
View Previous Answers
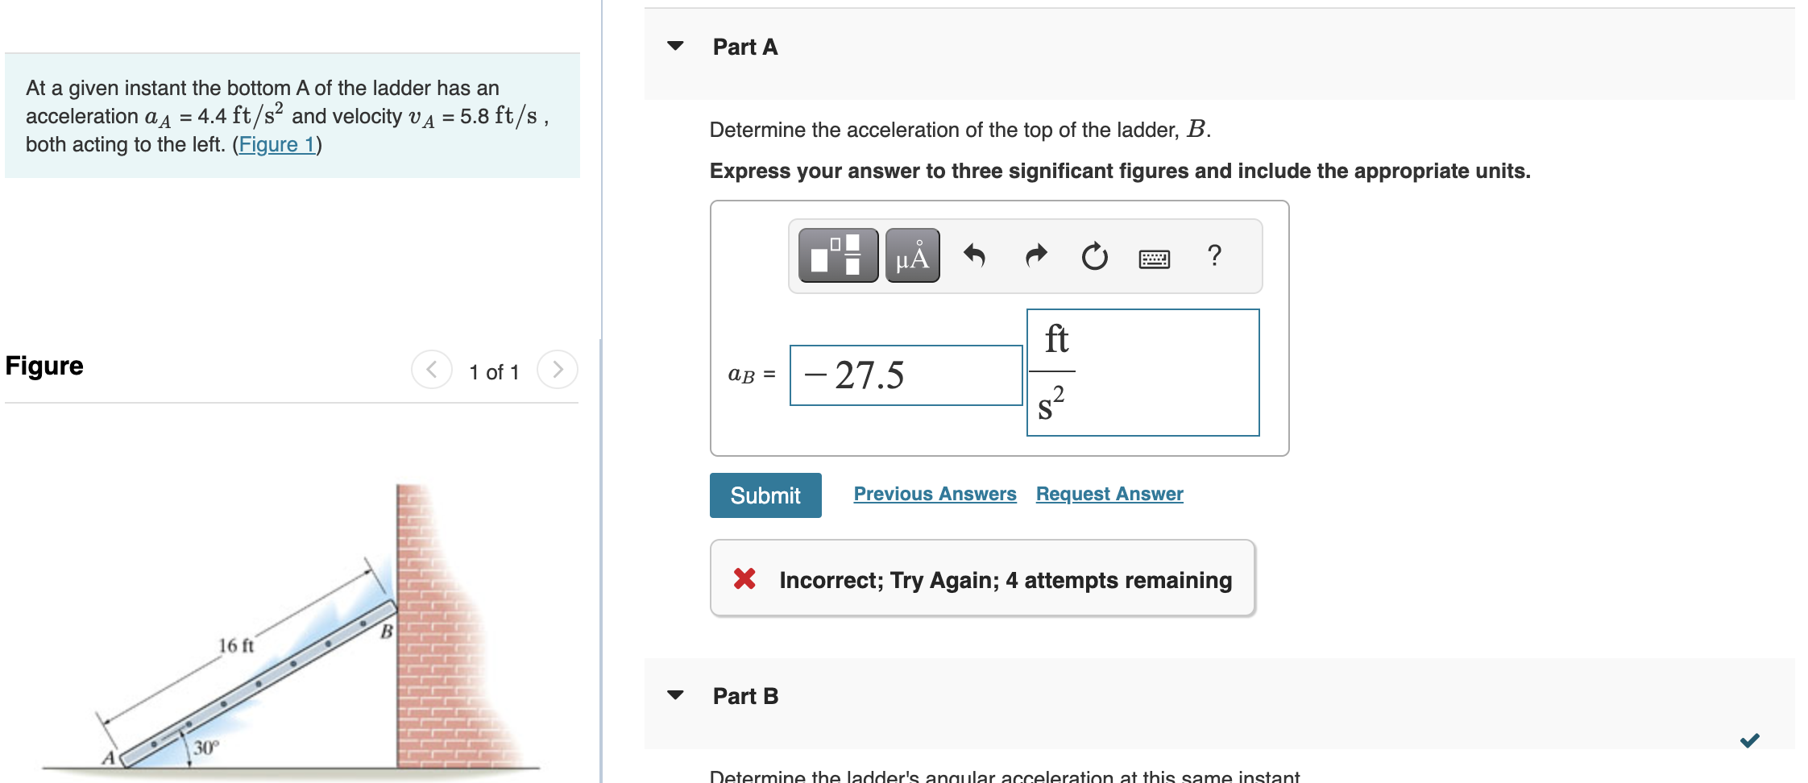pos(934,494)
